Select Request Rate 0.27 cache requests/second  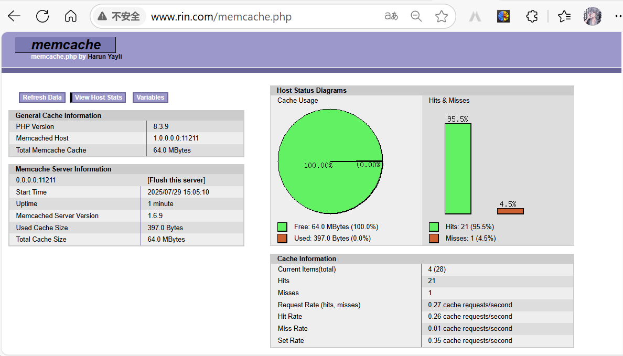click(470, 305)
